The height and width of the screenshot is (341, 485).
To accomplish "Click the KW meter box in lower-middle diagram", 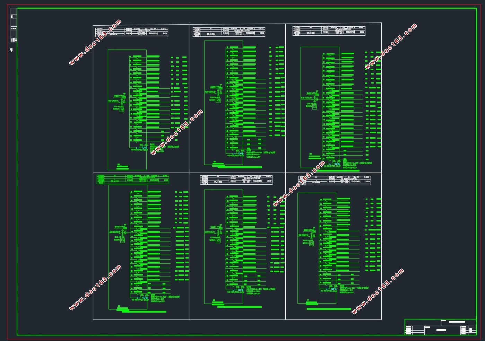I will click(x=218, y=240).
